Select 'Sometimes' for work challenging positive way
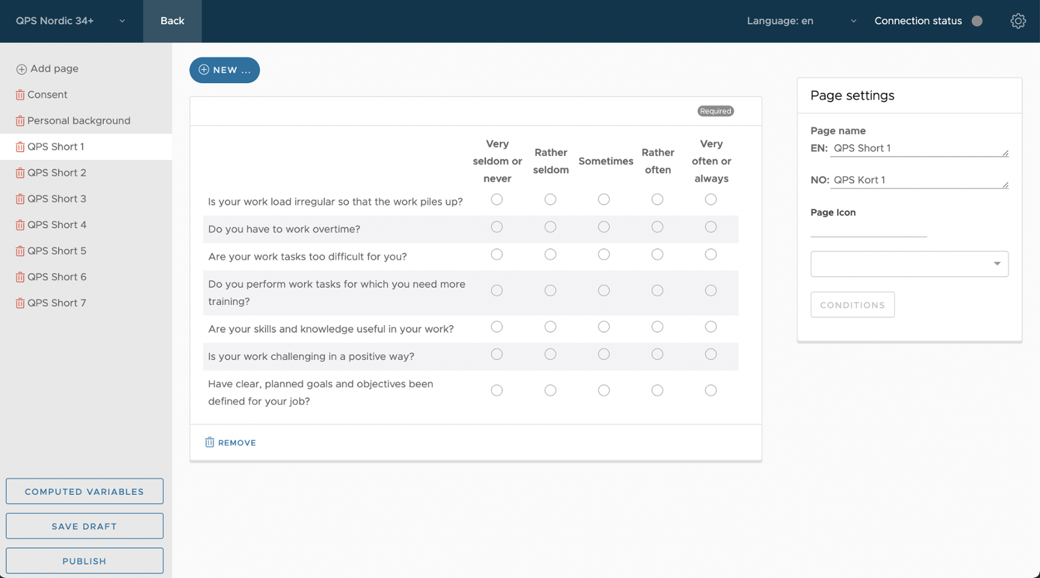The height and width of the screenshot is (578, 1040). pyautogui.click(x=604, y=354)
